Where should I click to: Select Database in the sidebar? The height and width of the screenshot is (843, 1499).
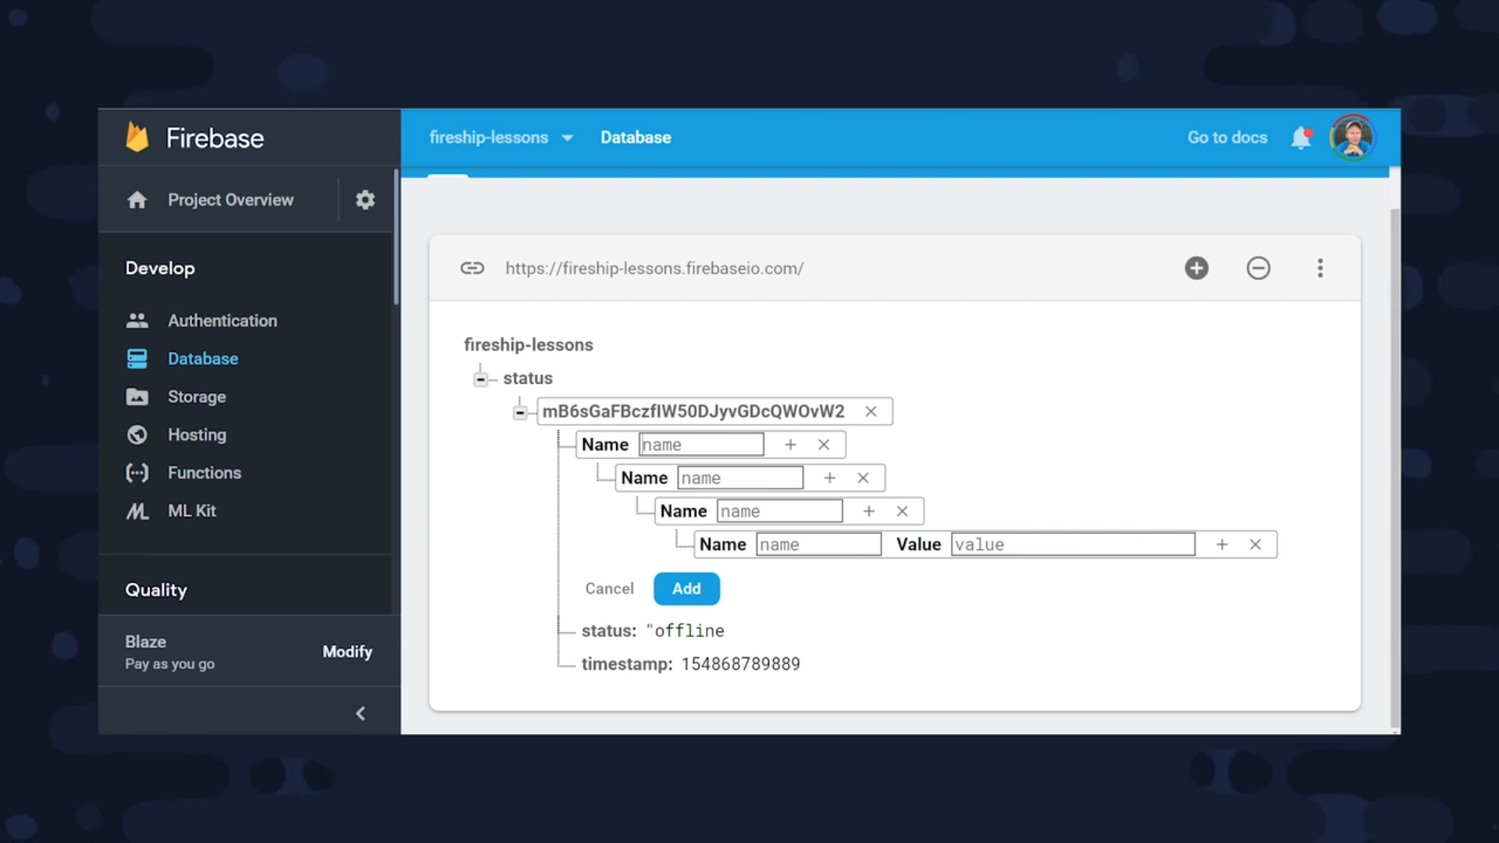pos(203,358)
